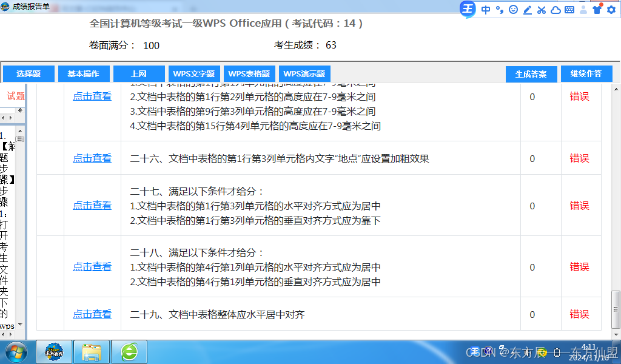Click text 二十九、文档中表格整体应水平居中对齐
This screenshot has height=364, width=621.
218,314
